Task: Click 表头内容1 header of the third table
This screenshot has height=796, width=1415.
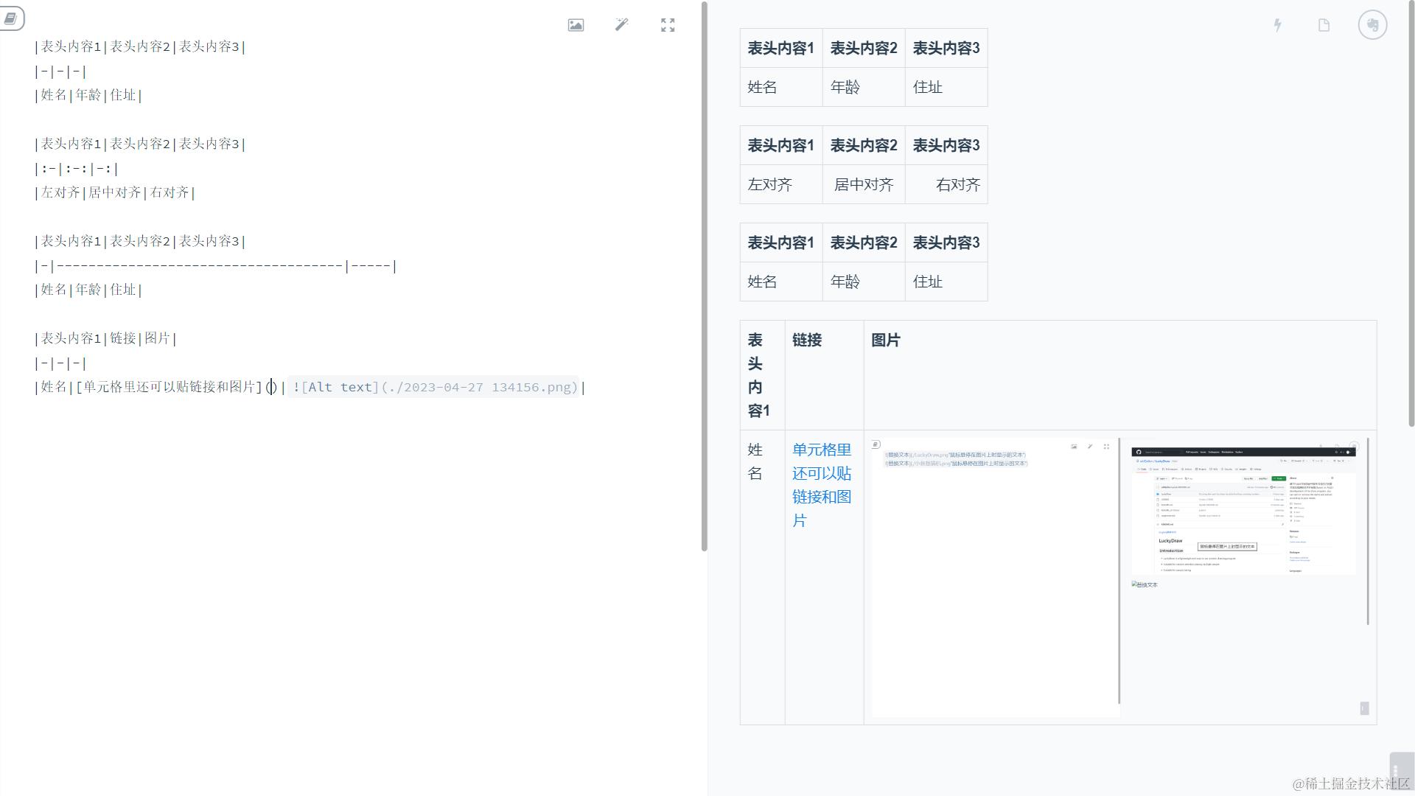Action: tap(780, 242)
